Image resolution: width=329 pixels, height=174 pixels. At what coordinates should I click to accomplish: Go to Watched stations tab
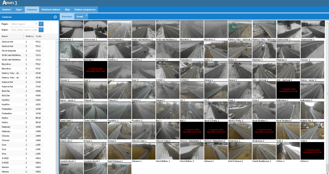point(51,9)
